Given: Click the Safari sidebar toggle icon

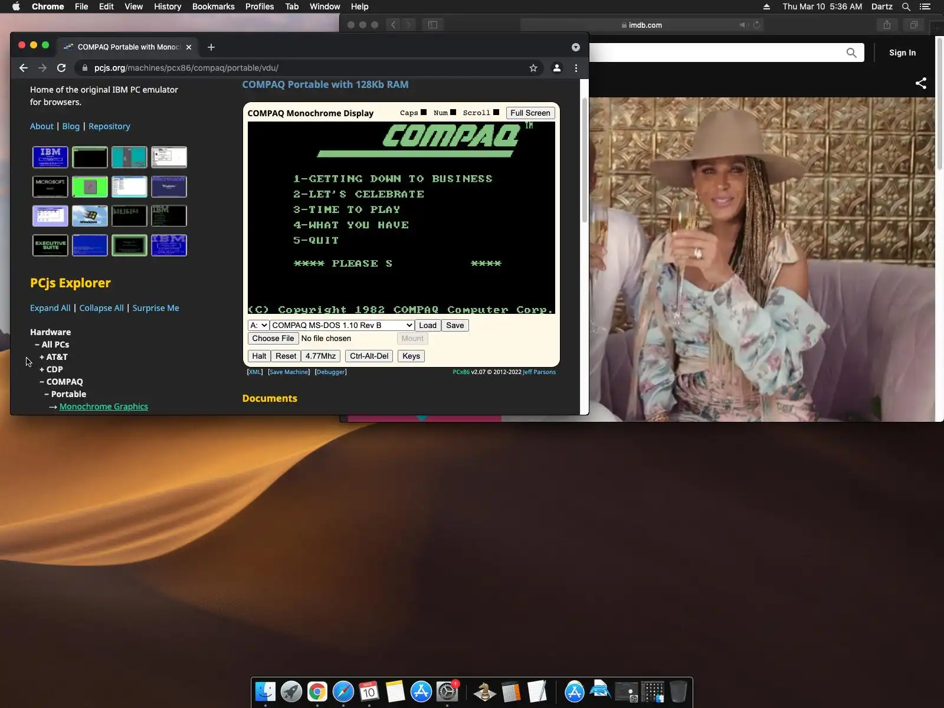Looking at the screenshot, I should click(x=432, y=25).
